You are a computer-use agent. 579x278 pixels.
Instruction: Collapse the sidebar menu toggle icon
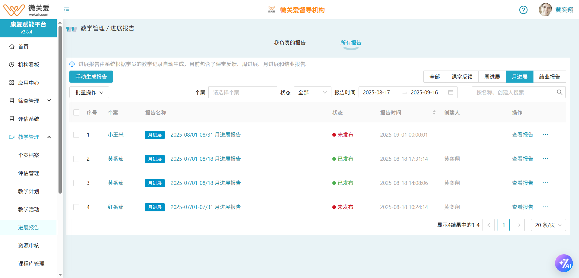[67, 10]
